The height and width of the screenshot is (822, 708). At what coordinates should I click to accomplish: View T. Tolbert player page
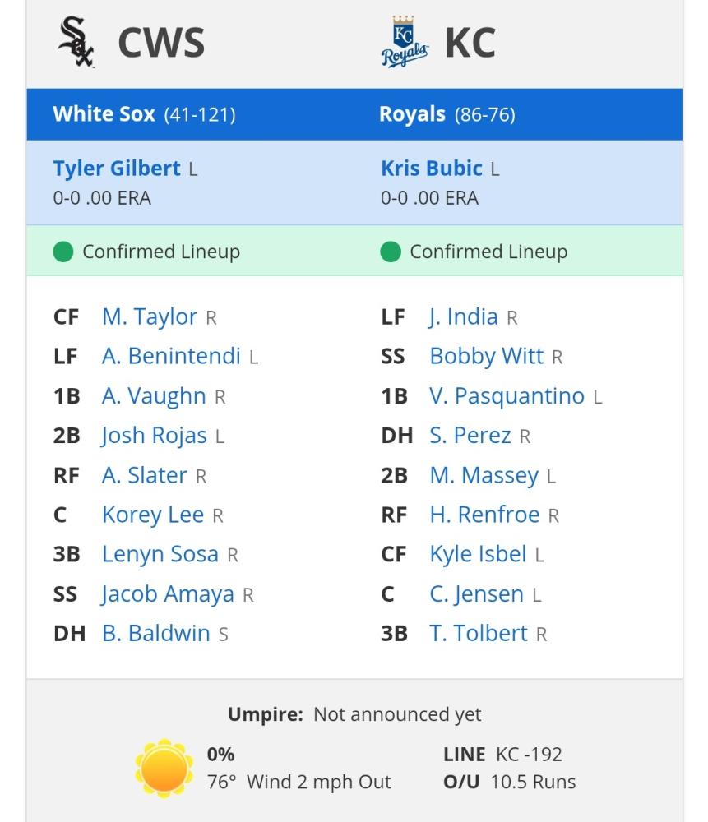(x=479, y=633)
